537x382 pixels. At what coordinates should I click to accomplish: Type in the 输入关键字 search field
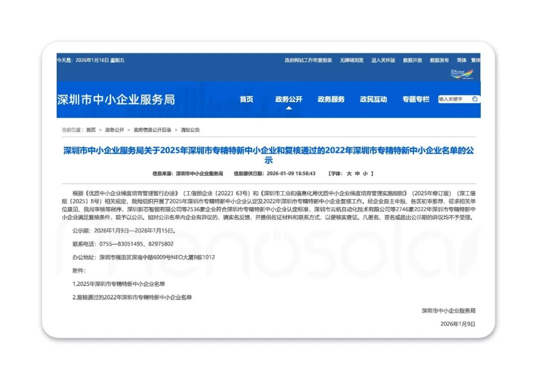[453, 99]
